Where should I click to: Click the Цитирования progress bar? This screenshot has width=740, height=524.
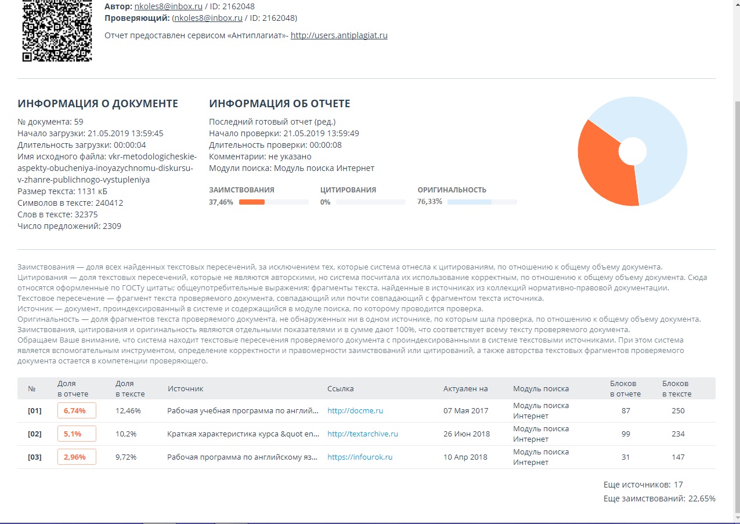(x=370, y=202)
